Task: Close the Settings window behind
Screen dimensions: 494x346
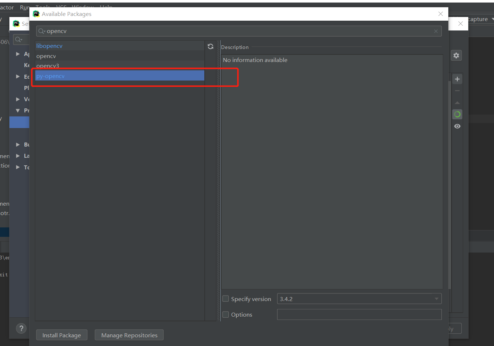Action: coord(460,24)
